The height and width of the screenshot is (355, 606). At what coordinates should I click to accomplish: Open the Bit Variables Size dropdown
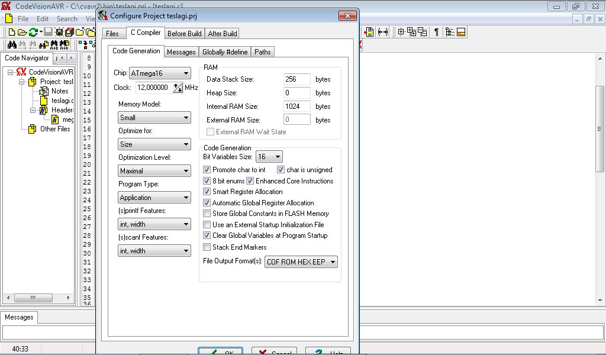pos(269,156)
